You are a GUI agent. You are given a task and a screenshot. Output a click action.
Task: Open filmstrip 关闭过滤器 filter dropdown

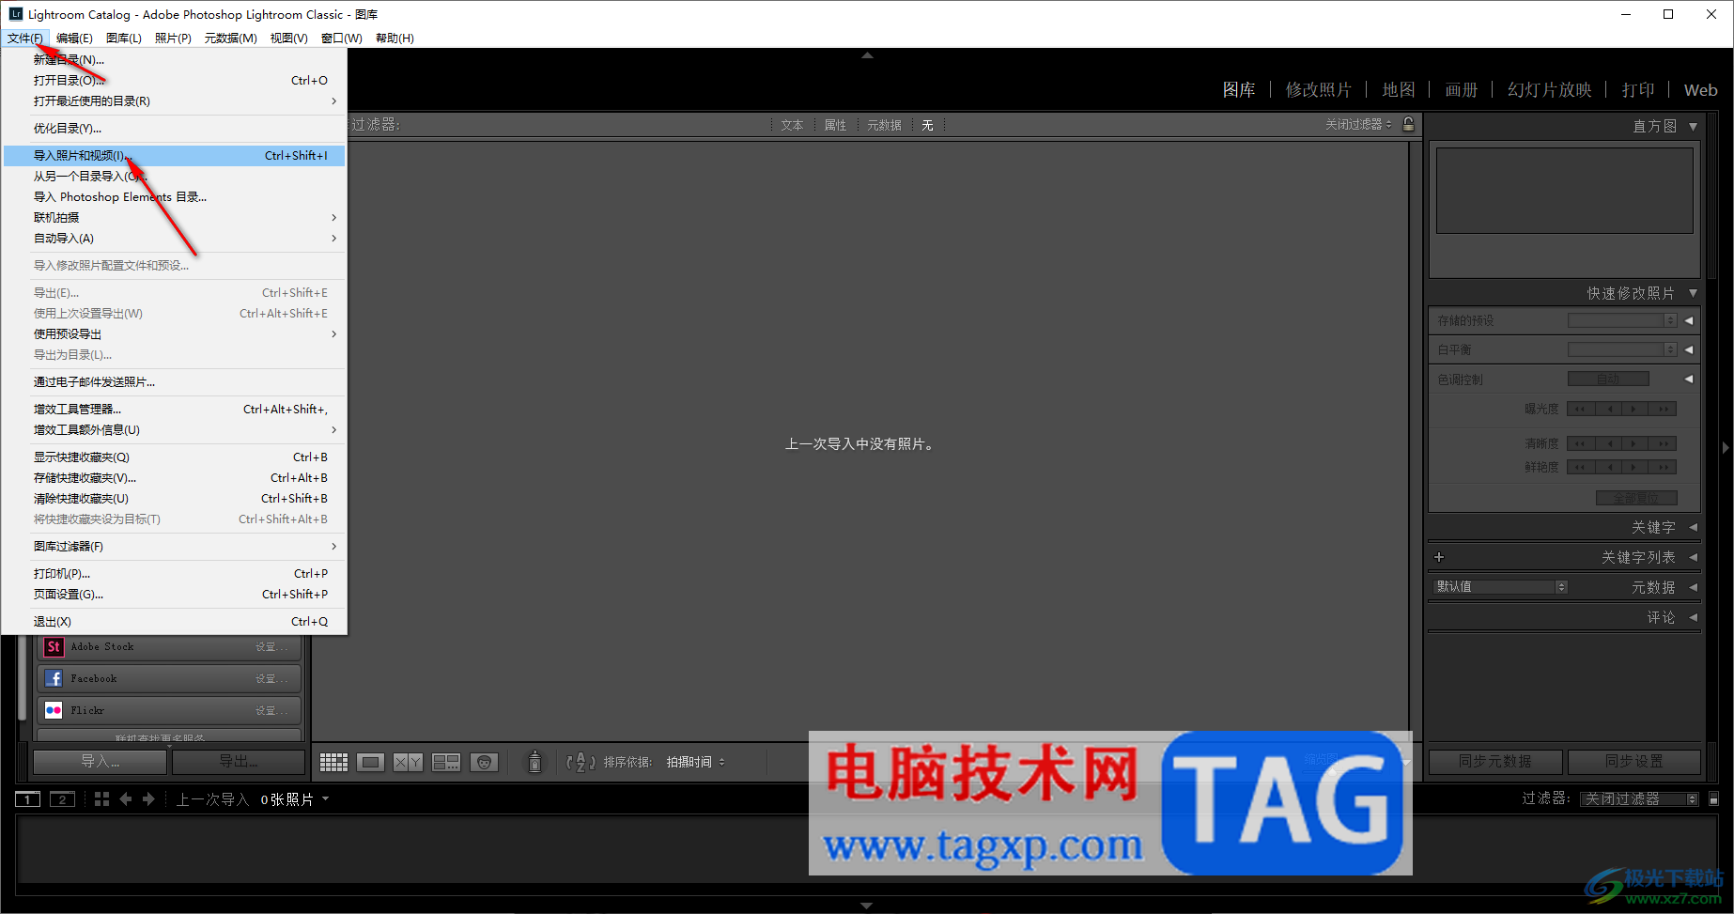[1640, 799]
